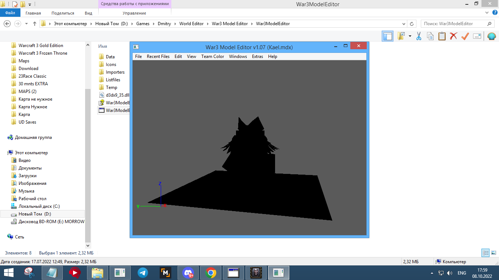This screenshot has width=499, height=280.
Task: Switch to the Главная ribbon tab
Action: 33,13
